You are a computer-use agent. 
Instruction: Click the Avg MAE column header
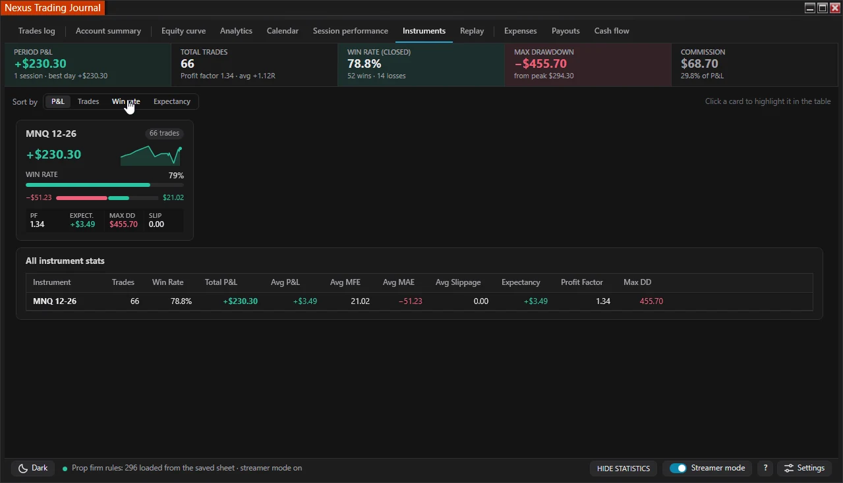tap(399, 282)
